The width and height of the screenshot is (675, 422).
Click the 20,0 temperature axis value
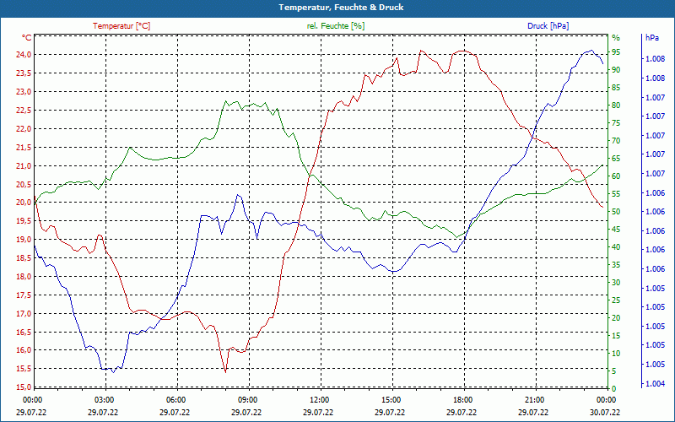[24, 203]
